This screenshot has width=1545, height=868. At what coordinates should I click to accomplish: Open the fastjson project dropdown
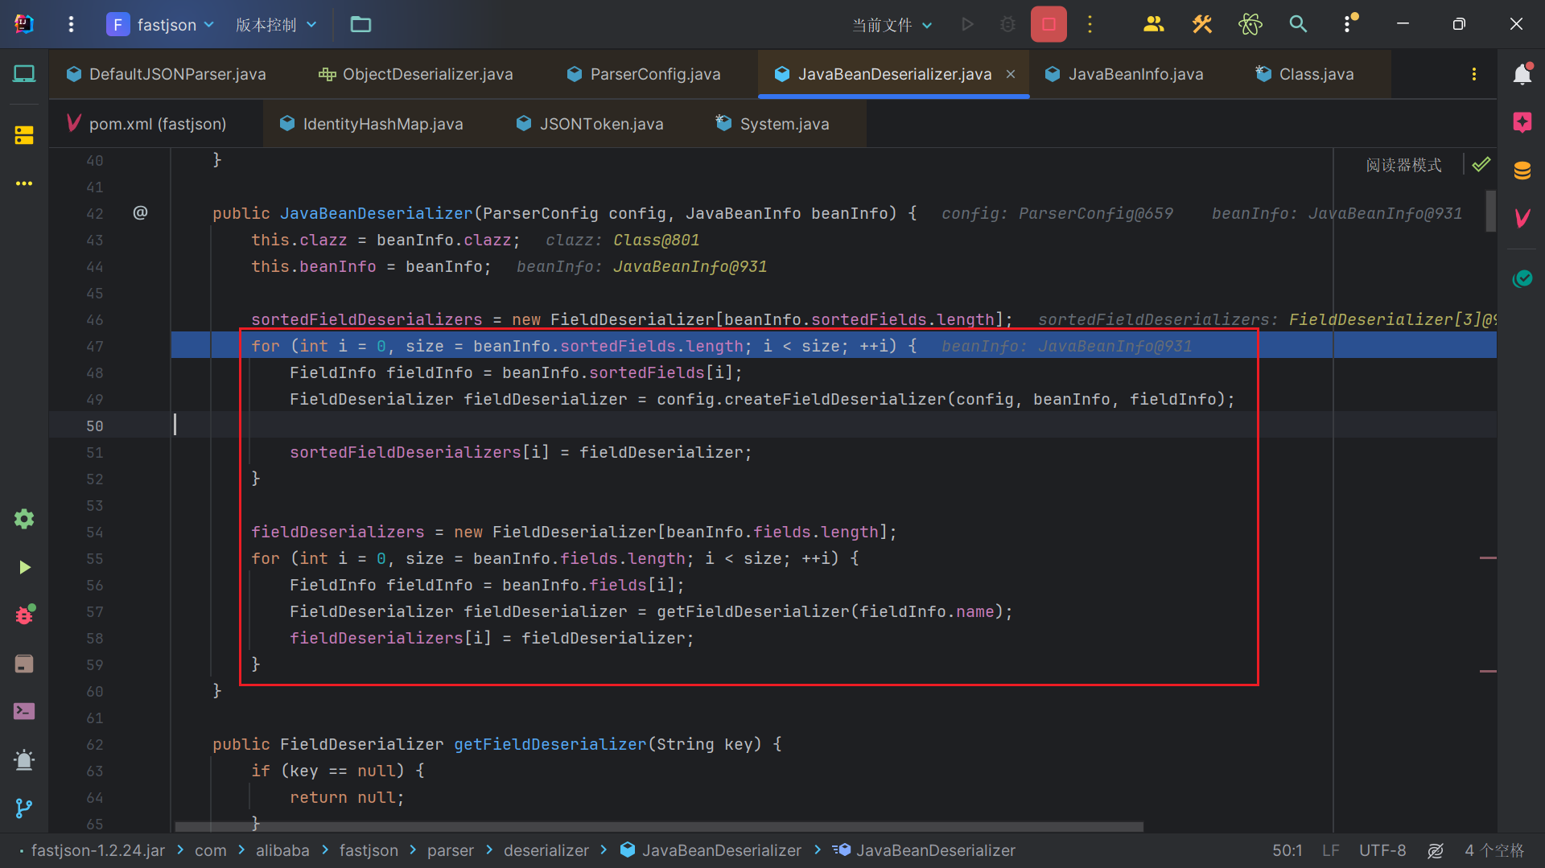point(160,24)
